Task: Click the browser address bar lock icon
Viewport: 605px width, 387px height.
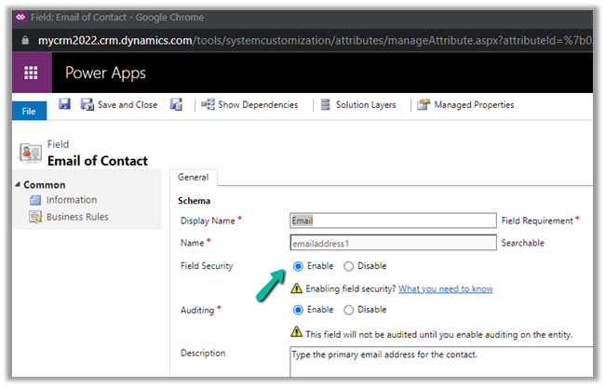Action: [23, 42]
